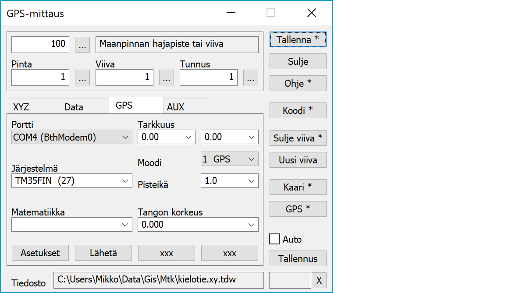Screen dimensions: 526x293
Task: Click the browse button next to Viiva field
Action: click(x=166, y=78)
